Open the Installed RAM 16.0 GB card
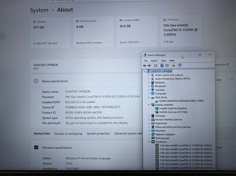The image size is (236, 176). [x=137, y=31]
